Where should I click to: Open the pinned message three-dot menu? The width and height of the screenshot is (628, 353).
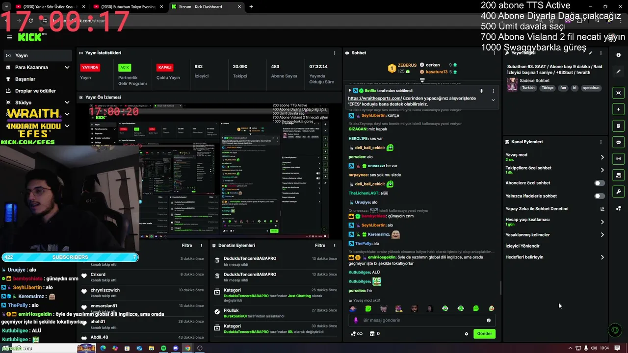click(493, 91)
